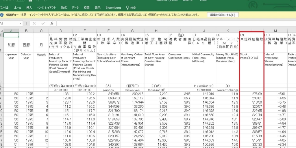Expand the Name Box dropdown arrow

[21, 23]
